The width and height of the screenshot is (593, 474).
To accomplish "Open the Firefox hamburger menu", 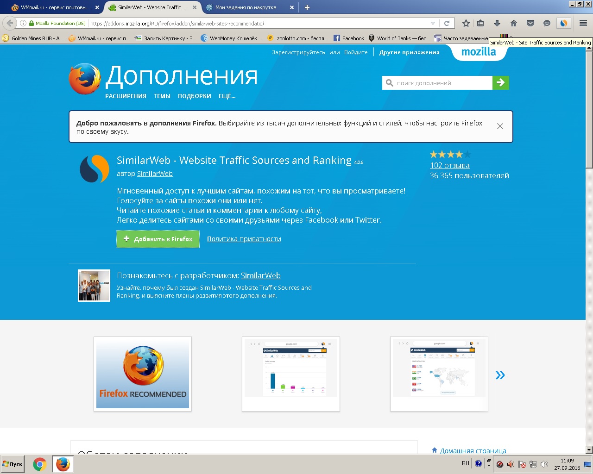I will click(x=583, y=23).
